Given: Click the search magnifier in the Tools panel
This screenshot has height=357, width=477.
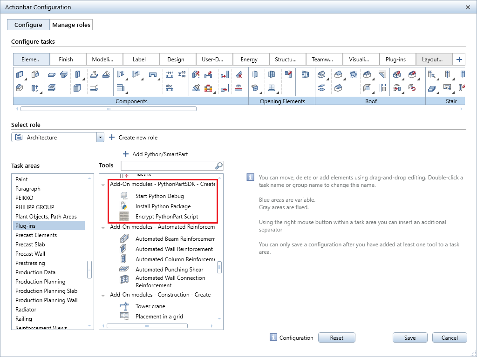Looking at the screenshot, I should point(218,165).
